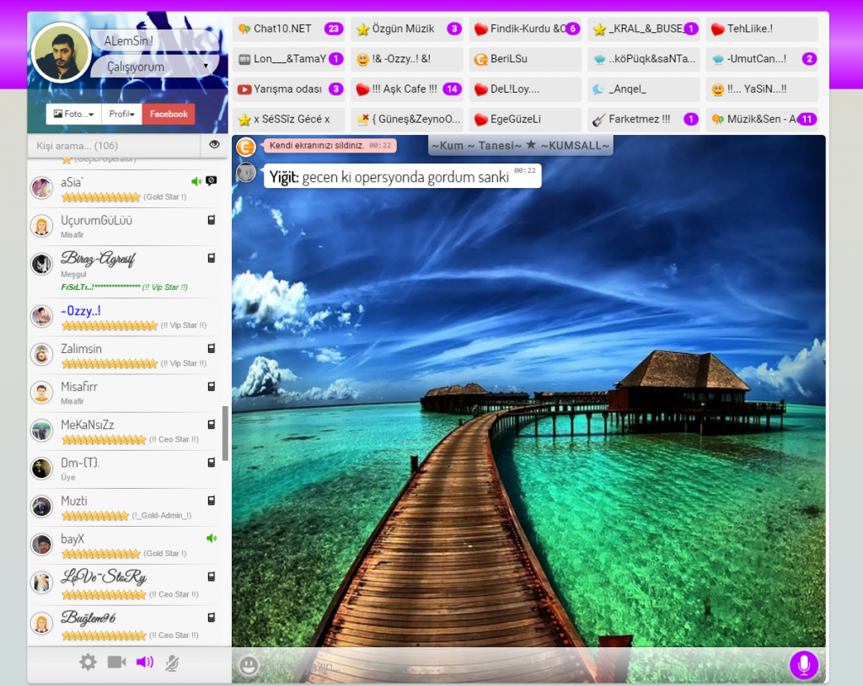Toggle the crossed-out microphone mute icon
Screen dimensions: 863x686
[172, 663]
